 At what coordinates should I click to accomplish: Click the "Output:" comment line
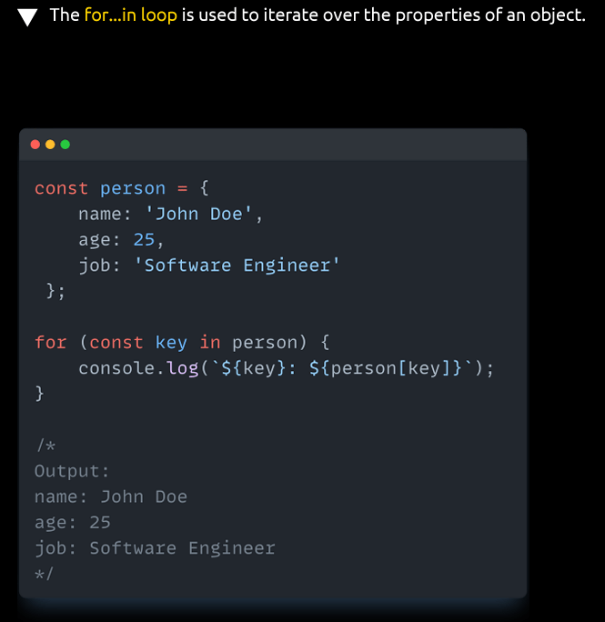72,471
